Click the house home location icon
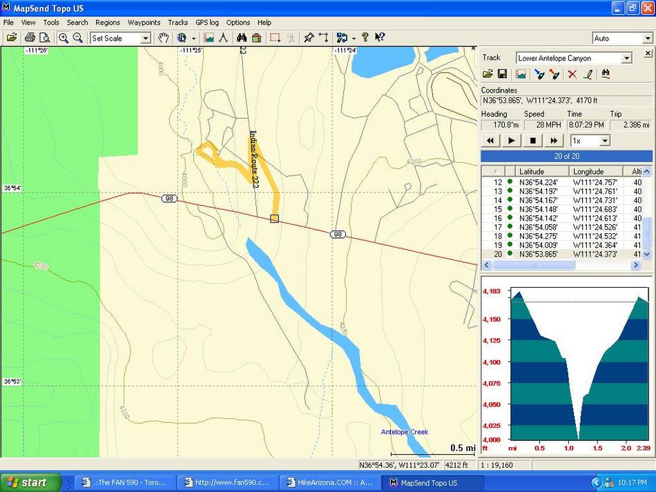Screen dimensions: 656x492 (256, 38)
